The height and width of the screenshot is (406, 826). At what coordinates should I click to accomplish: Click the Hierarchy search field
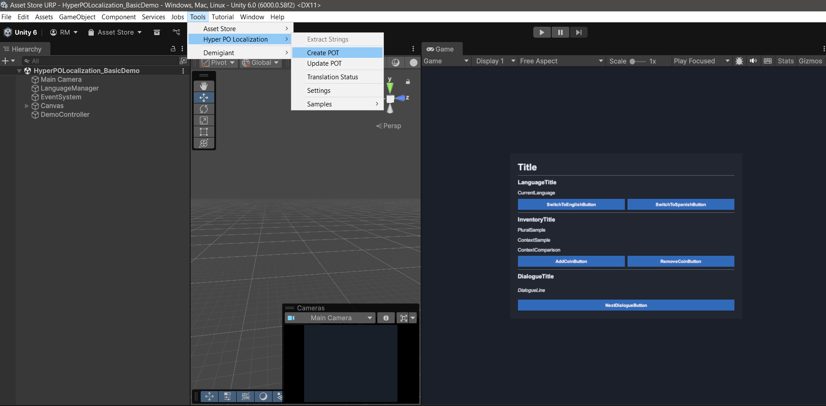(x=101, y=61)
